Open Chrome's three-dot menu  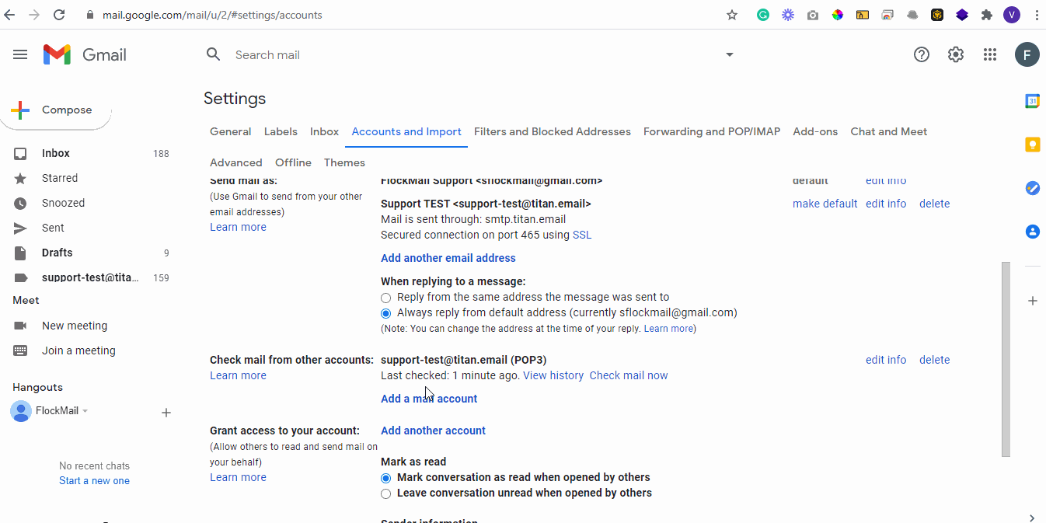click(x=1037, y=15)
